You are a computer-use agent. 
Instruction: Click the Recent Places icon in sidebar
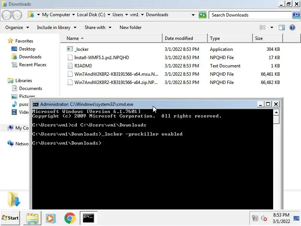pyautogui.click(x=14, y=65)
